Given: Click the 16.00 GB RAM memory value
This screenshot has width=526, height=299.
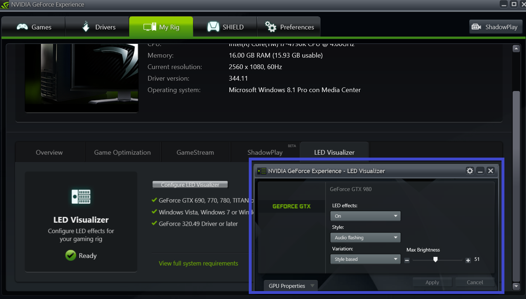Looking at the screenshot, I should (276, 55).
